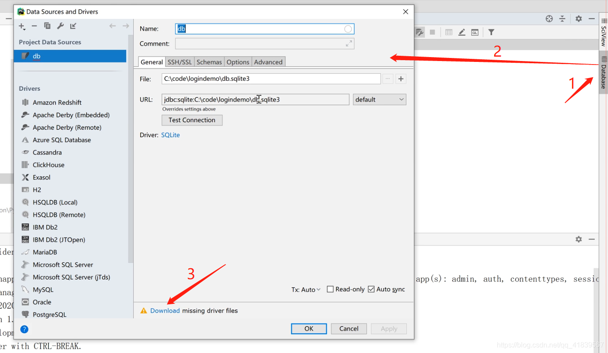Open the SQLite driver link
This screenshot has height=353, width=608.
click(171, 135)
